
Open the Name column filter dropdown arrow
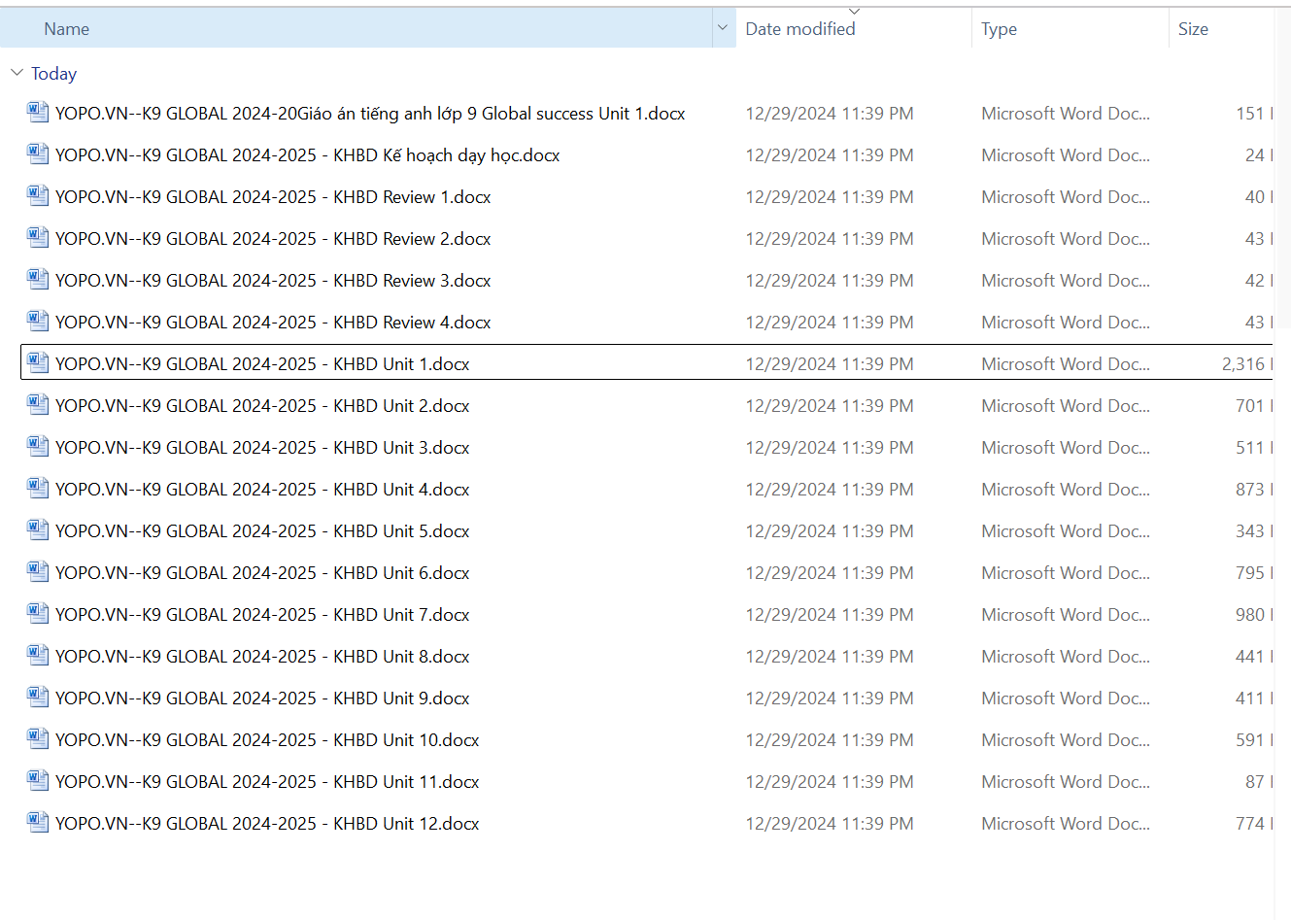(723, 28)
